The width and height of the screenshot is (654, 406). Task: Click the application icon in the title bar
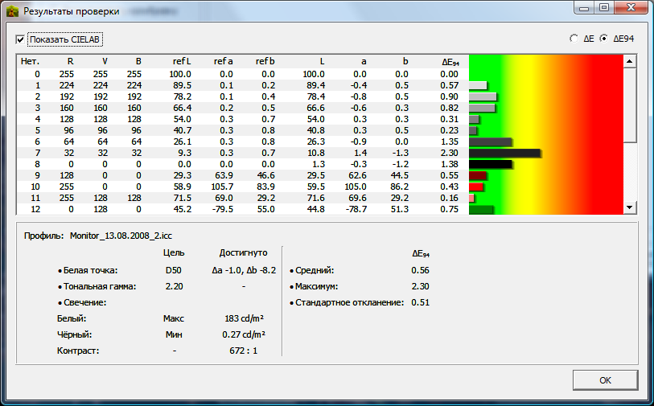pos(12,11)
